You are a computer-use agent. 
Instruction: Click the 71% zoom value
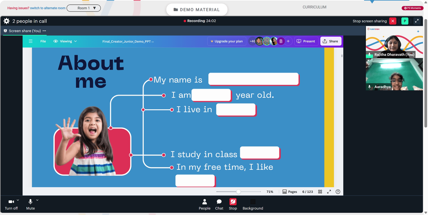pos(270,192)
